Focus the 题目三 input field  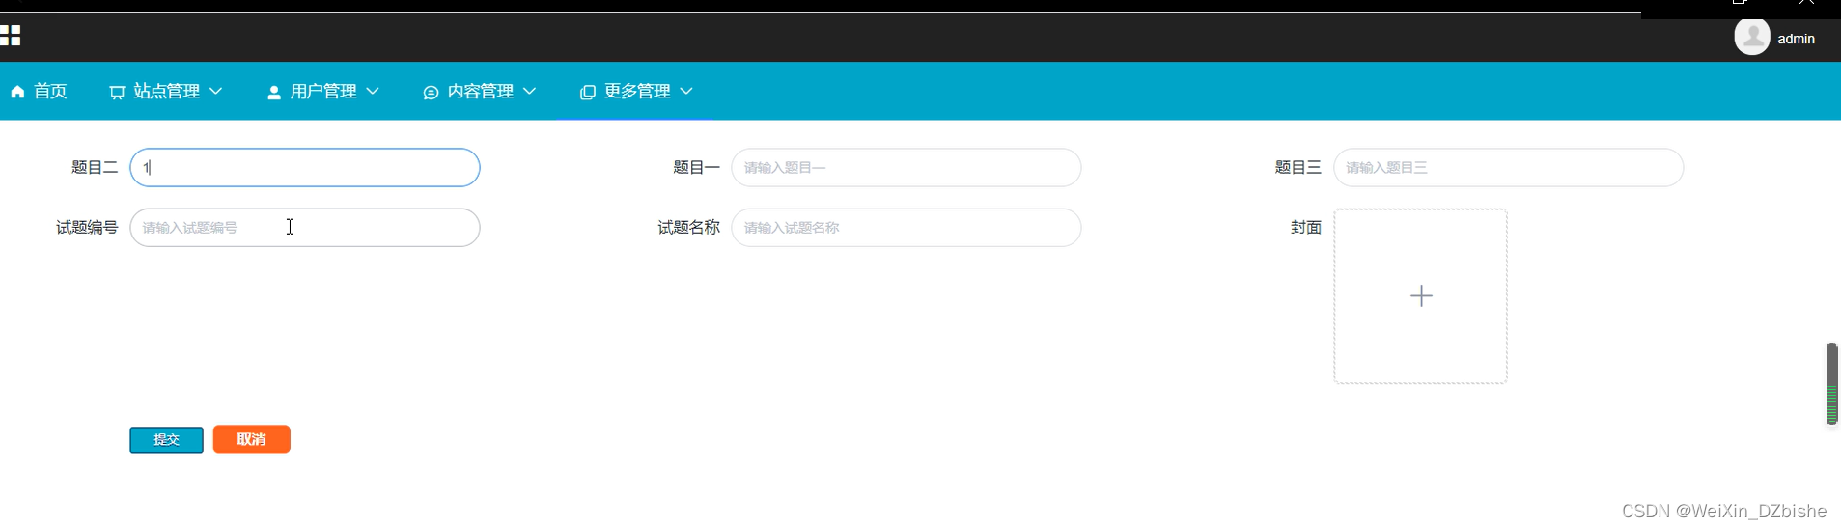click(1508, 167)
